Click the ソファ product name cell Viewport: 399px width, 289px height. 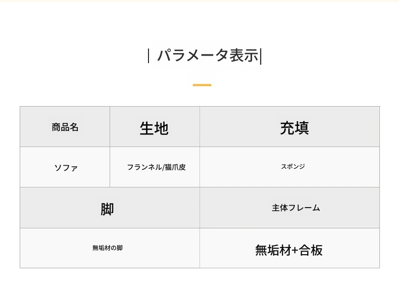66,168
